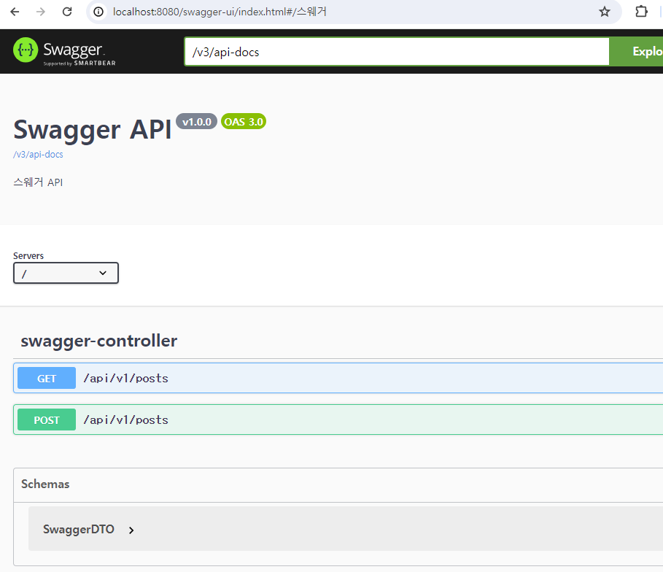Image resolution: width=663 pixels, height=572 pixels.
Task: Click the Swagger logo
Action: point(64,52)
